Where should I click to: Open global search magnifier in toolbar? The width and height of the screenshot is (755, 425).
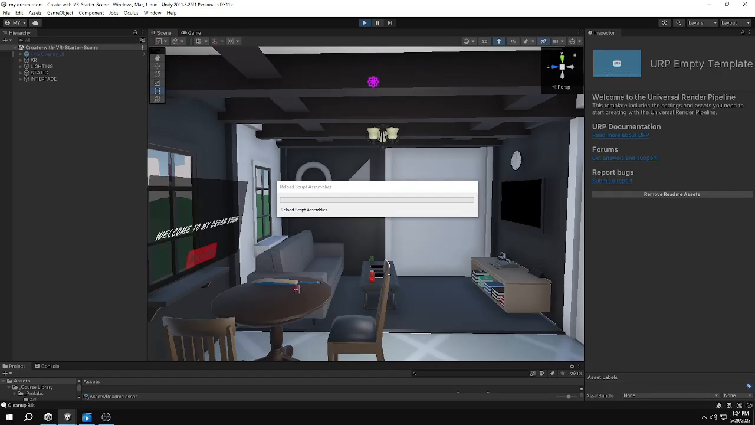678,23
